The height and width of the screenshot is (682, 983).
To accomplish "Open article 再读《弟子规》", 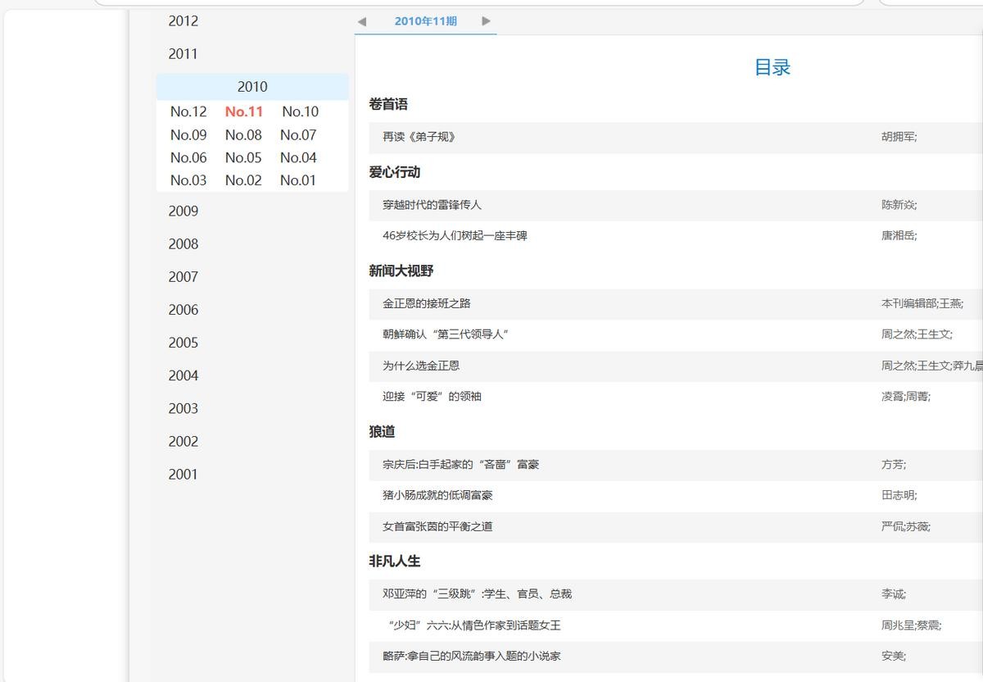I will 419,137.
